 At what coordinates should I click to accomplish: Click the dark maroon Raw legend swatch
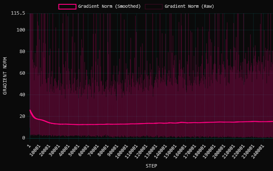click(x=154, y=6)
